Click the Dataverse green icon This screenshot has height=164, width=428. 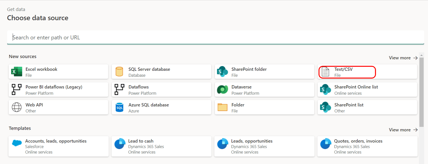(x=222, y=89)
